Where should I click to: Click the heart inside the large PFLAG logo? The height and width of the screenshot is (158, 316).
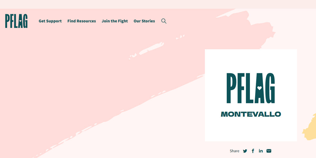tap(259, 88)
